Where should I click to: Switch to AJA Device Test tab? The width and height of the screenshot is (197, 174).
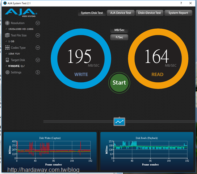(121, 13)
